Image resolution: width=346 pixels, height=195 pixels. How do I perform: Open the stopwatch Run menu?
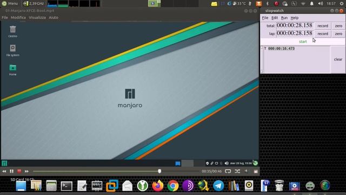284,18
